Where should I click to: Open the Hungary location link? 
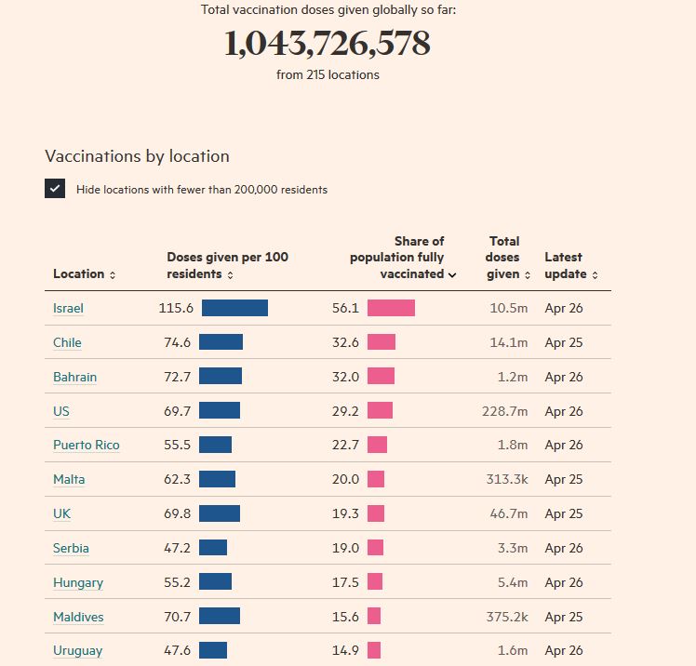pyautogui.click(x=78, y=583)
